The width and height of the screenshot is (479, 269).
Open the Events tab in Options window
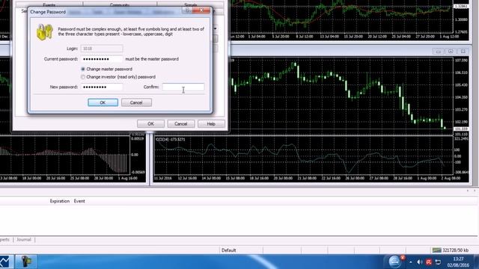click(x=49, y=4)
